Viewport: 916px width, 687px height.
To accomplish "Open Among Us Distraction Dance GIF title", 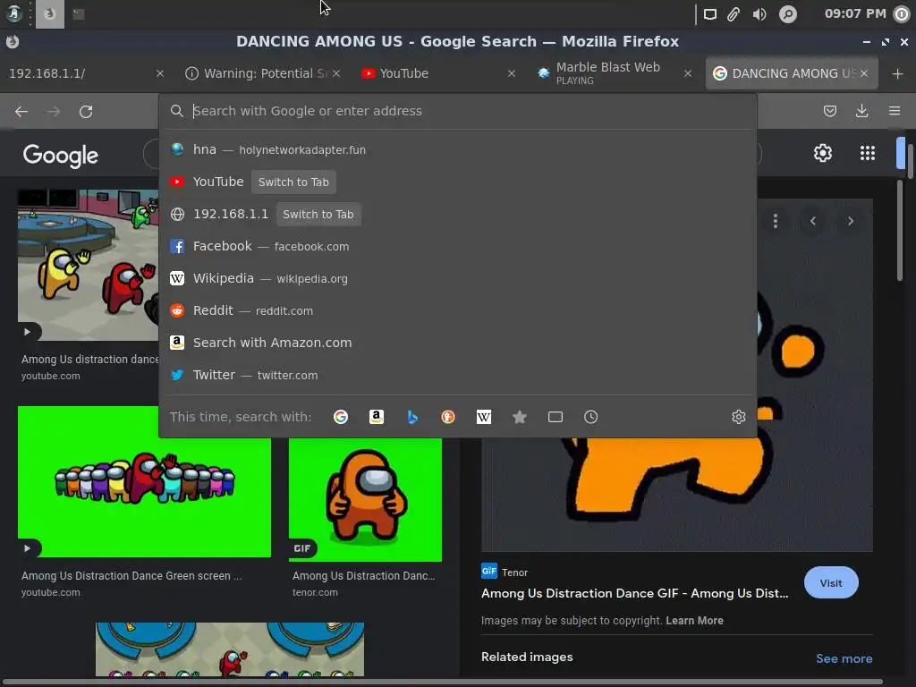I will click(634, 594).
